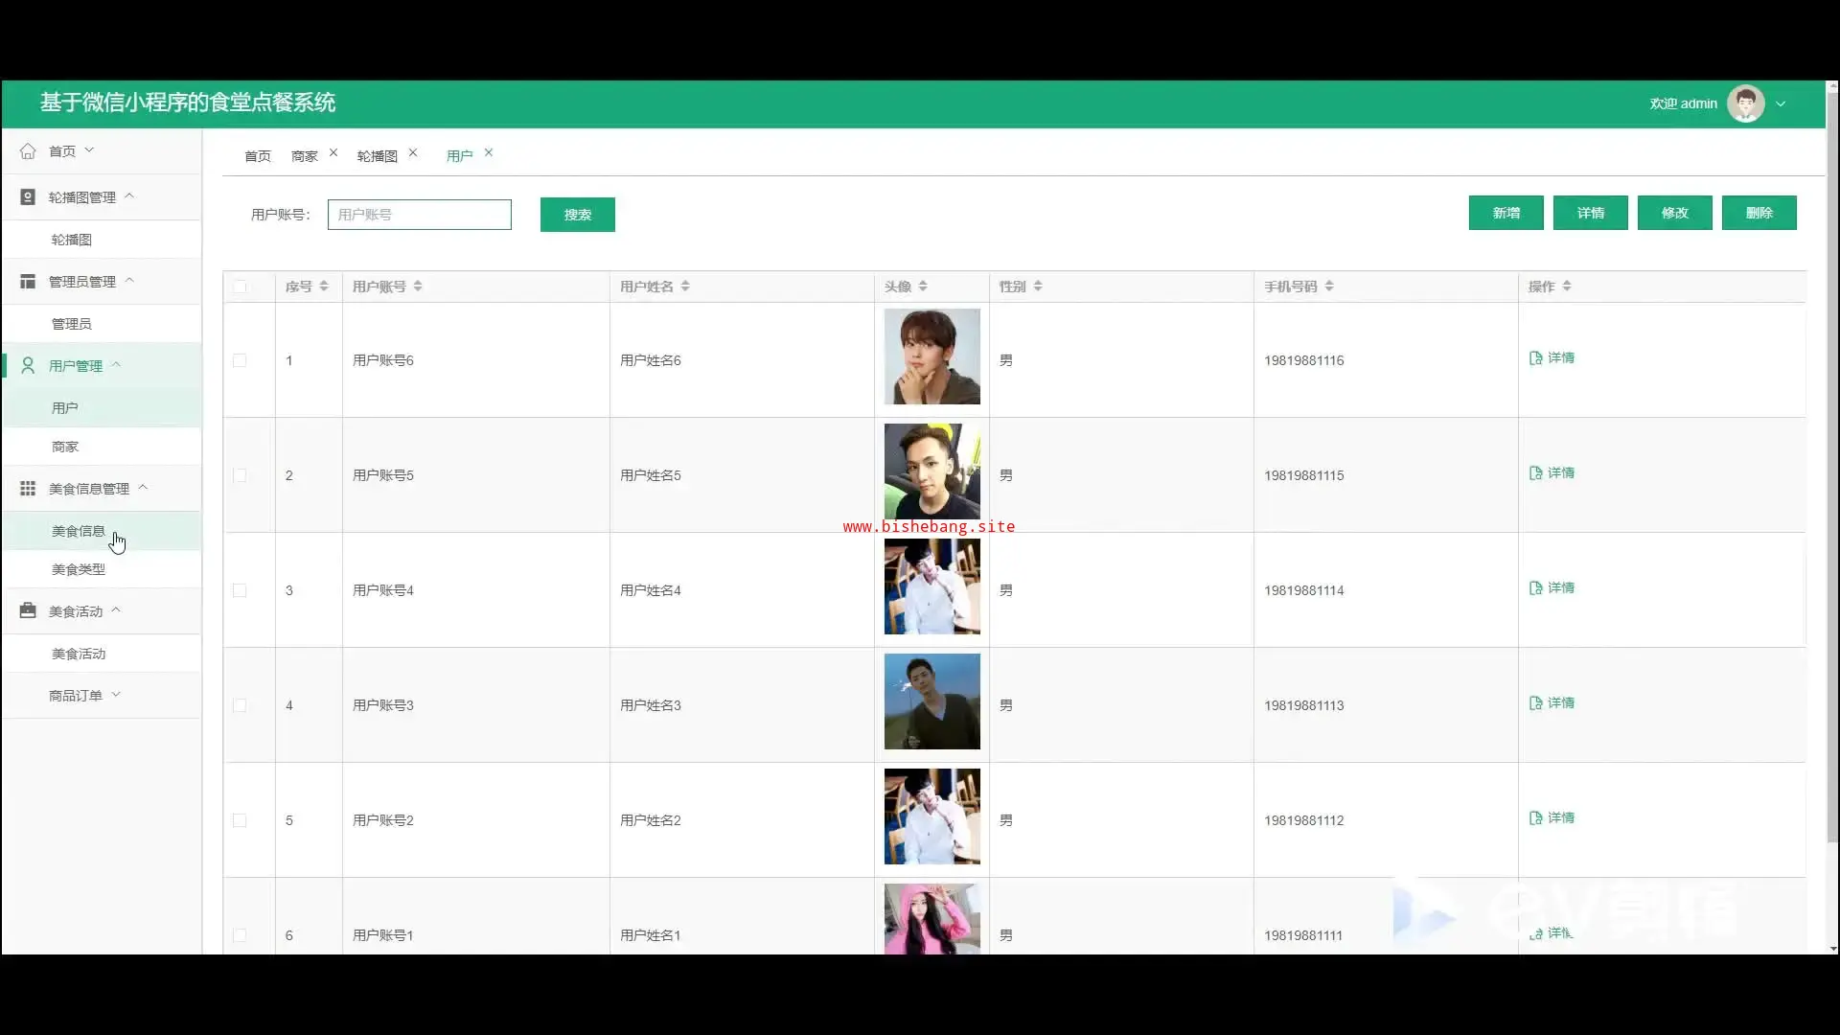Open the admin account dropdown arrow

(x=1781, y=103)
